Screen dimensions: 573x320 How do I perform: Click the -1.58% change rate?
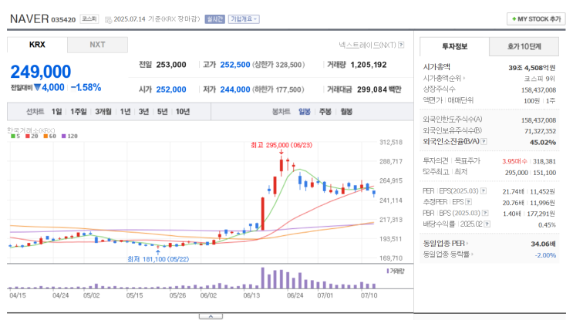point(86,87)
